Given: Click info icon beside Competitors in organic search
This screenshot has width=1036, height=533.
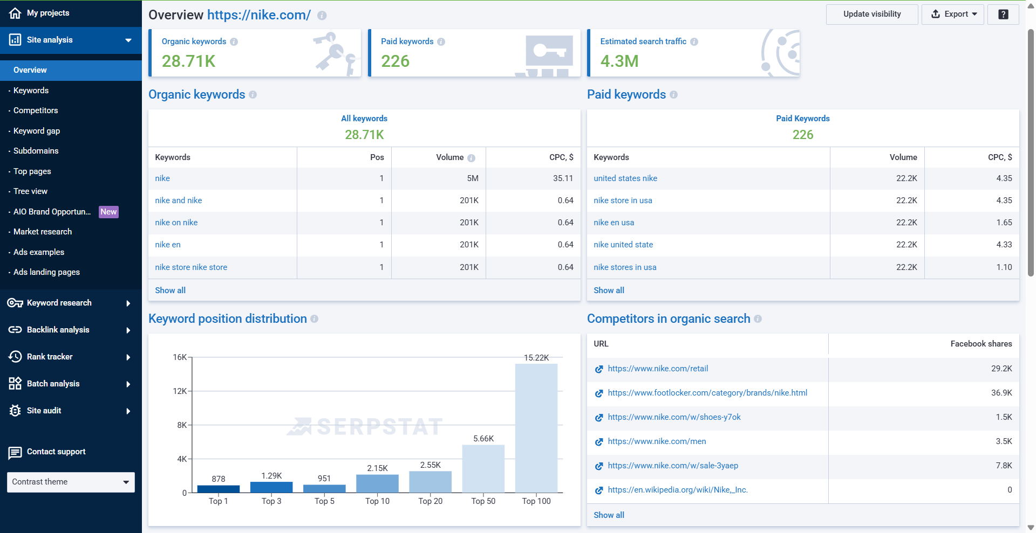Looking at the screenshot, I should coord(758,319).
